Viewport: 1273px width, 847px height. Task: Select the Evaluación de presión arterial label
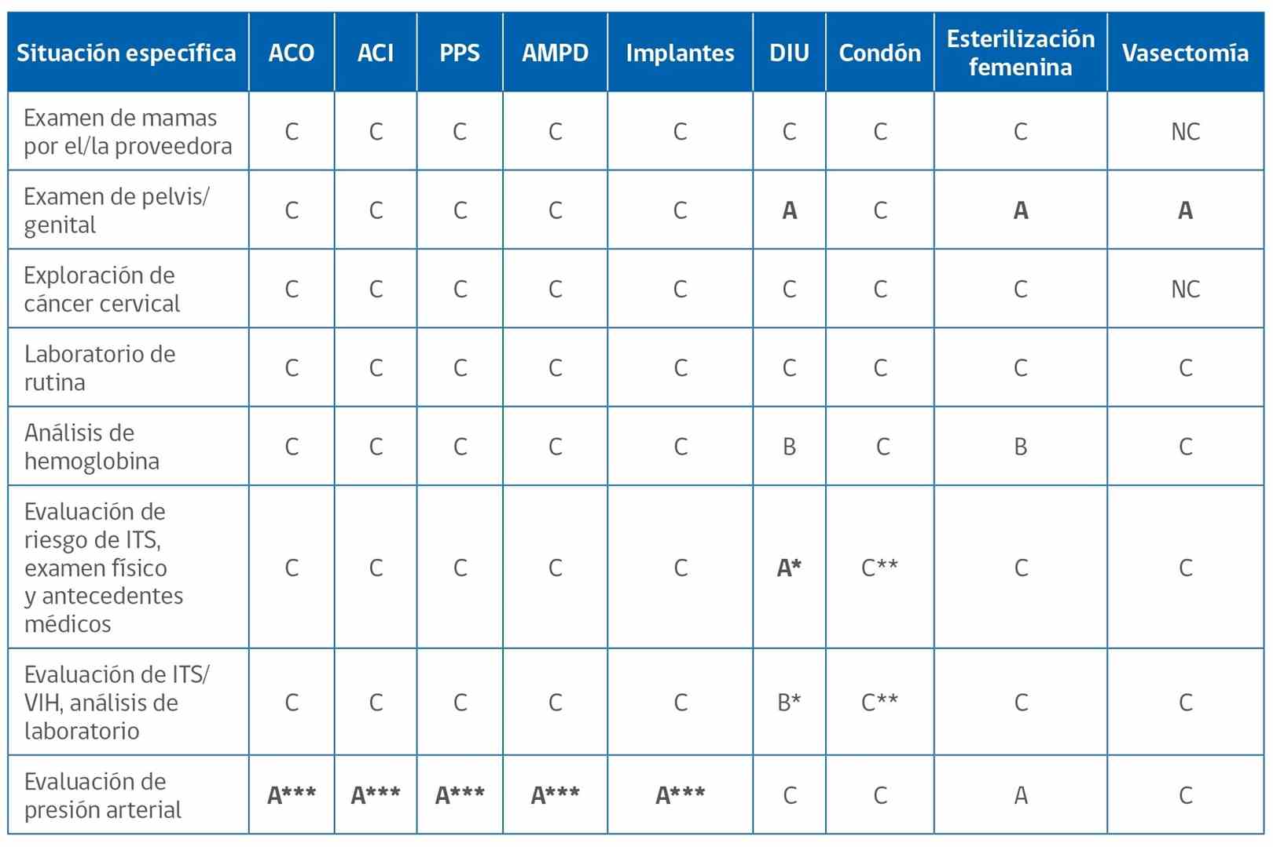coord(103,795)
